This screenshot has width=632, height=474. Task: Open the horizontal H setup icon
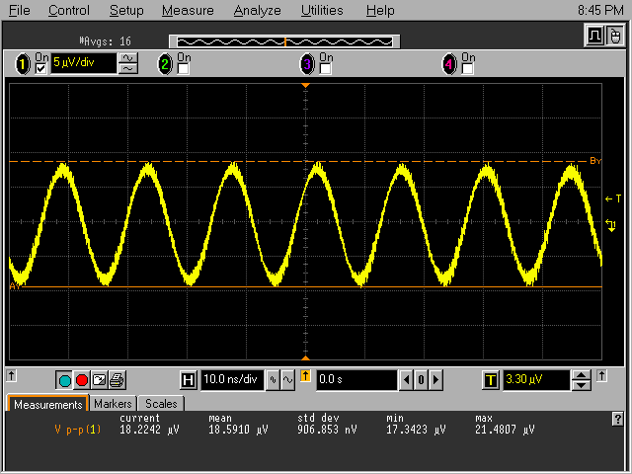pos(189,379)
